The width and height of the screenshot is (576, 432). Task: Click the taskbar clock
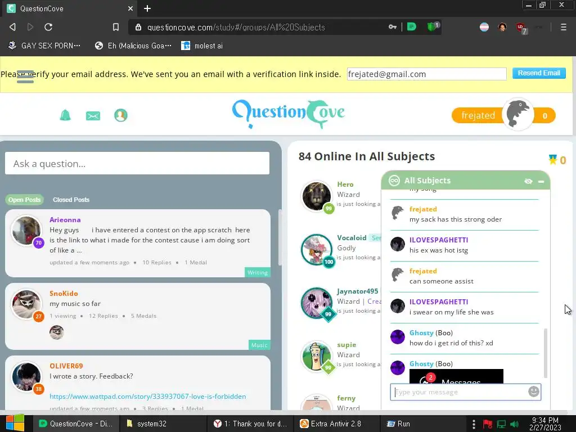tap(545, 424)
